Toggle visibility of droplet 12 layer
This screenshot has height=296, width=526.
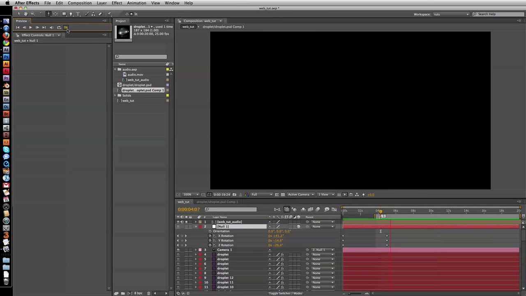(x=178, y=278)
